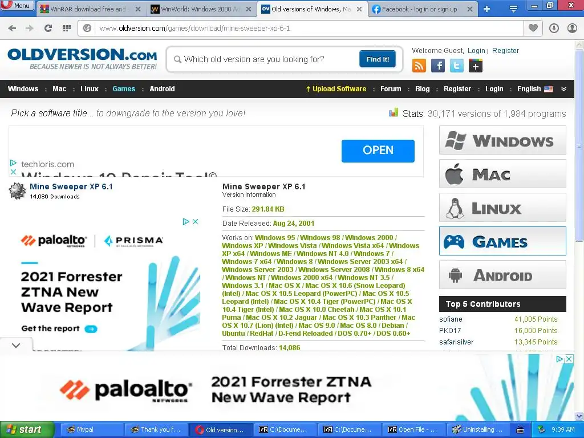Open Linux in the navigation bar

[x=90, y=89]
